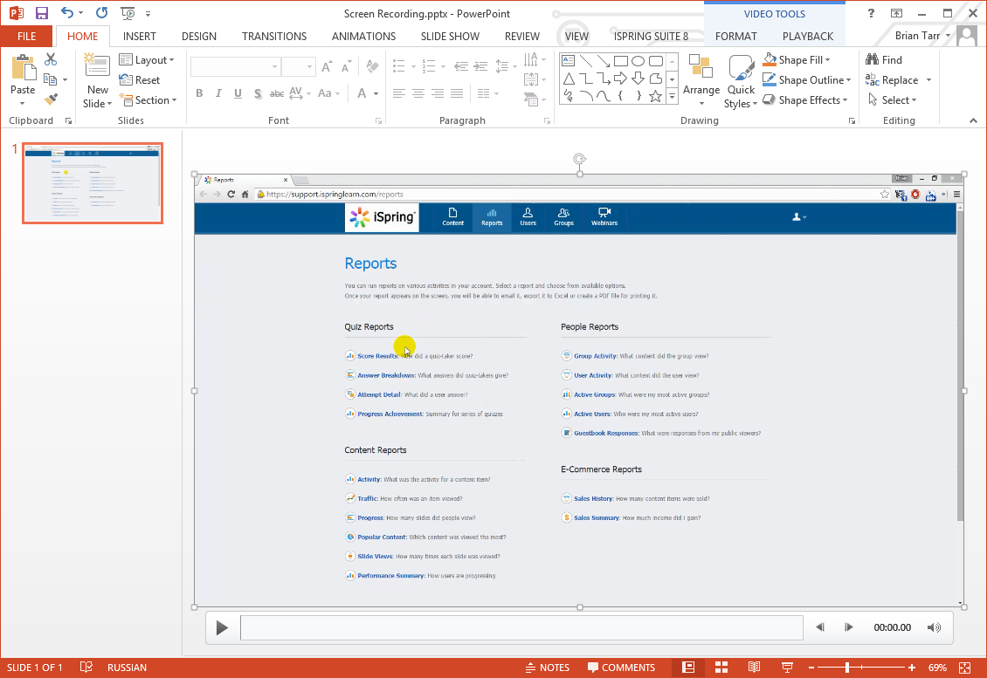
Task: Click the zoom slider handle
Action: coord(847,668)
